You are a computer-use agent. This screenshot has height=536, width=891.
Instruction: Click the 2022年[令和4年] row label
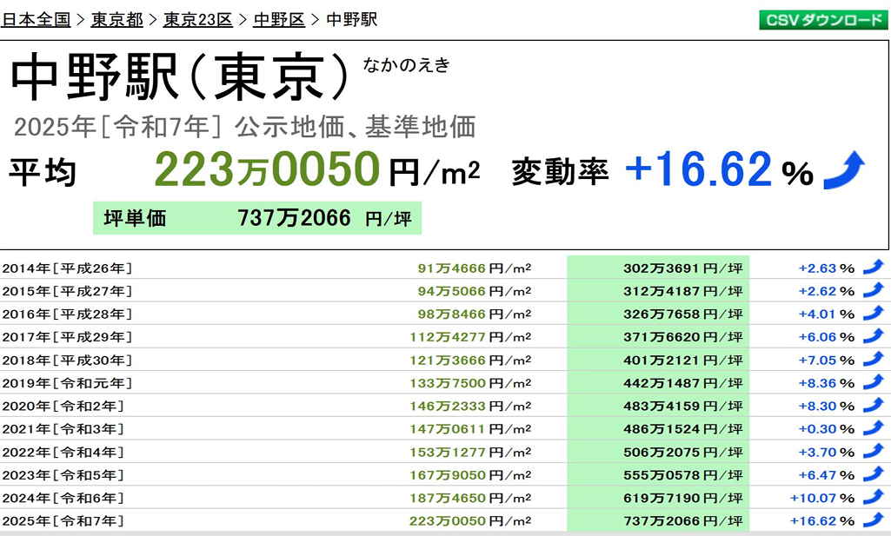[63, 452]
